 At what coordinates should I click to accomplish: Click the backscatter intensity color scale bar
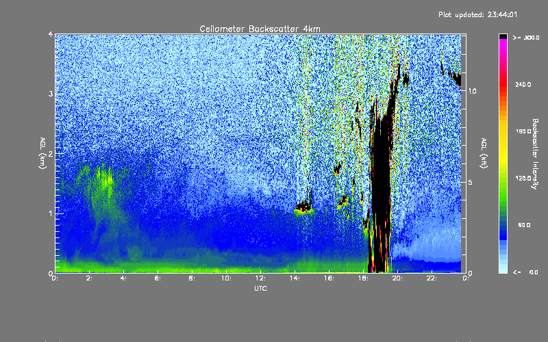point(503,153)
